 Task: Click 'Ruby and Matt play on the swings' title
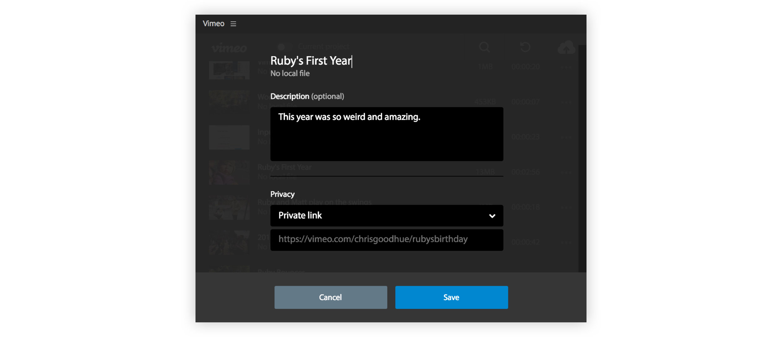314,202
